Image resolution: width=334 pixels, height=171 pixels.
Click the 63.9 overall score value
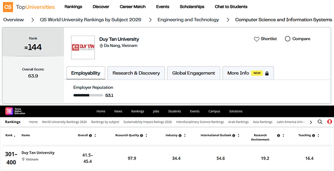tap(33, 76)
